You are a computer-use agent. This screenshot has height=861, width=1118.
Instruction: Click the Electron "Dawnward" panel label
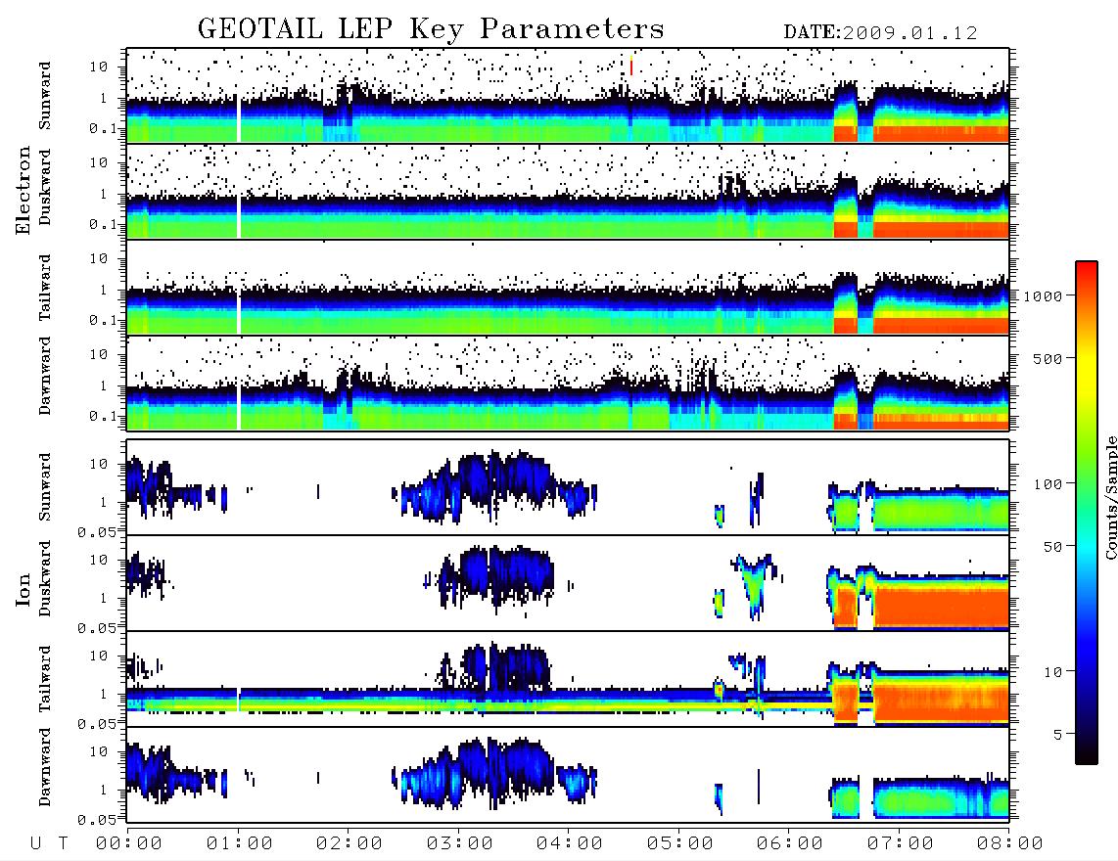pos(45,377)
